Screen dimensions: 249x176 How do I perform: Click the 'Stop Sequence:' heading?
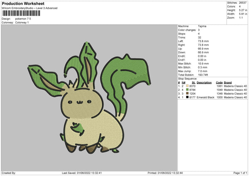coord(188,78)
